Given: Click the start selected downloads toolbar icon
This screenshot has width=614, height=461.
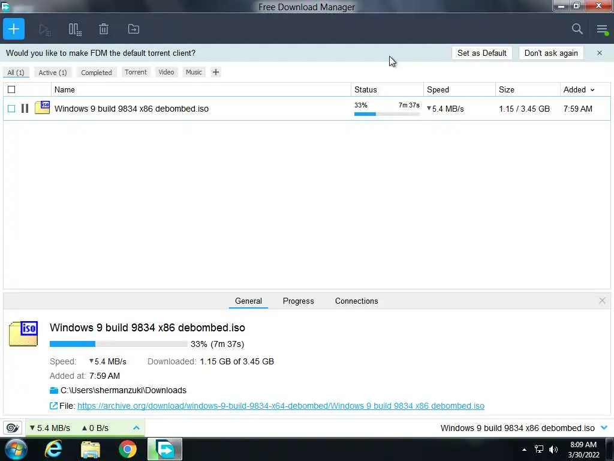Looking at the screenshot, I should (44, 29).
